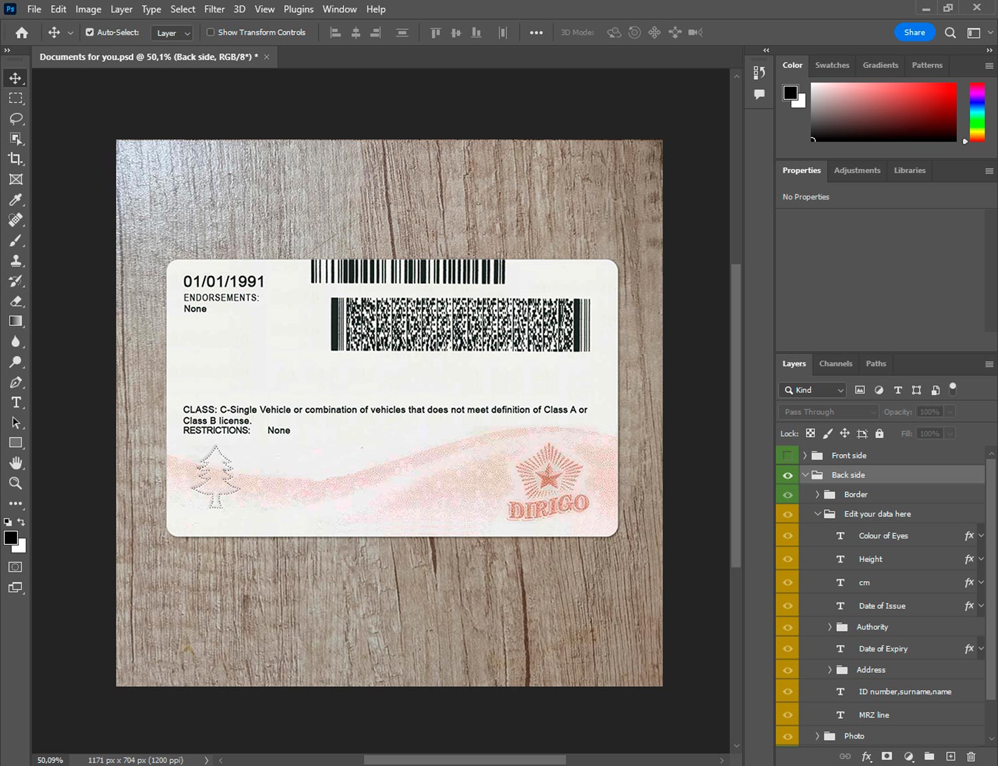This screenshot has width=998, height=766.
Task: Open the Filter menu
Action: 214,9
